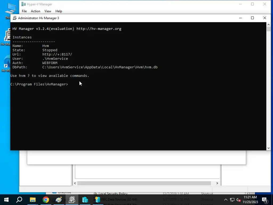This screenshot has height=205, width=273.
Task: Click the '.\HvmService' user value
Action: point(55,58)
